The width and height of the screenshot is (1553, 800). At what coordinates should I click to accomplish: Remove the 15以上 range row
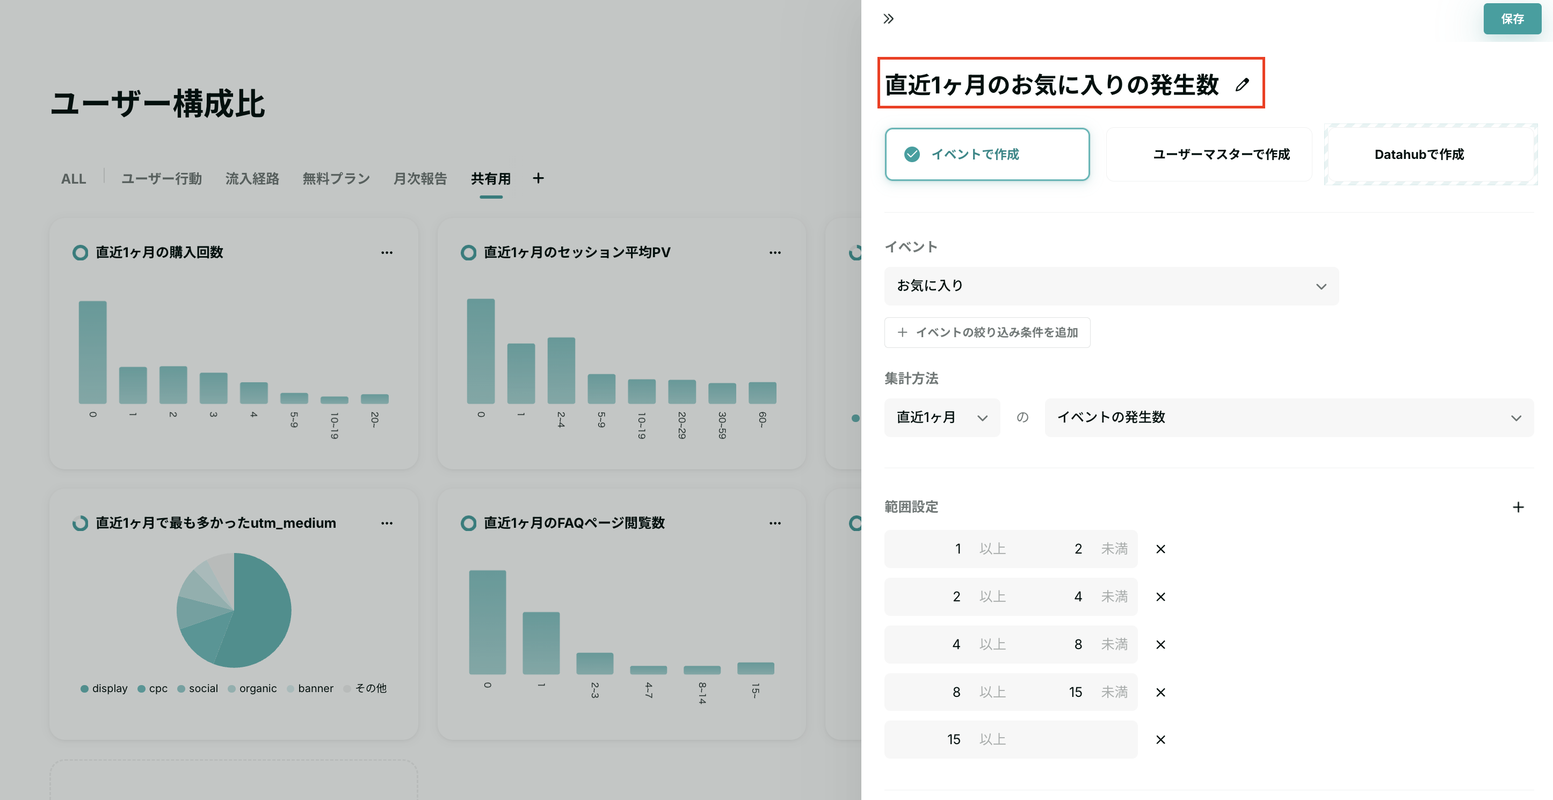pyautogui.click(x=1160, y=740)
